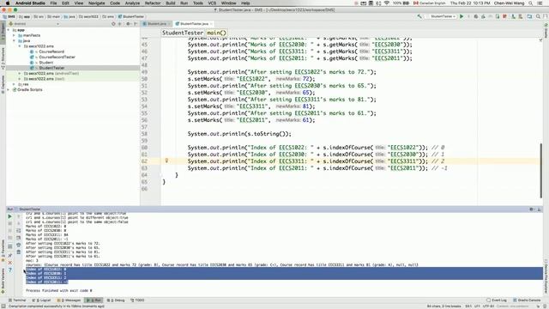The image size is (549, 309).
Task: Collapse the app module tree node
Action: tap(9, 30)
